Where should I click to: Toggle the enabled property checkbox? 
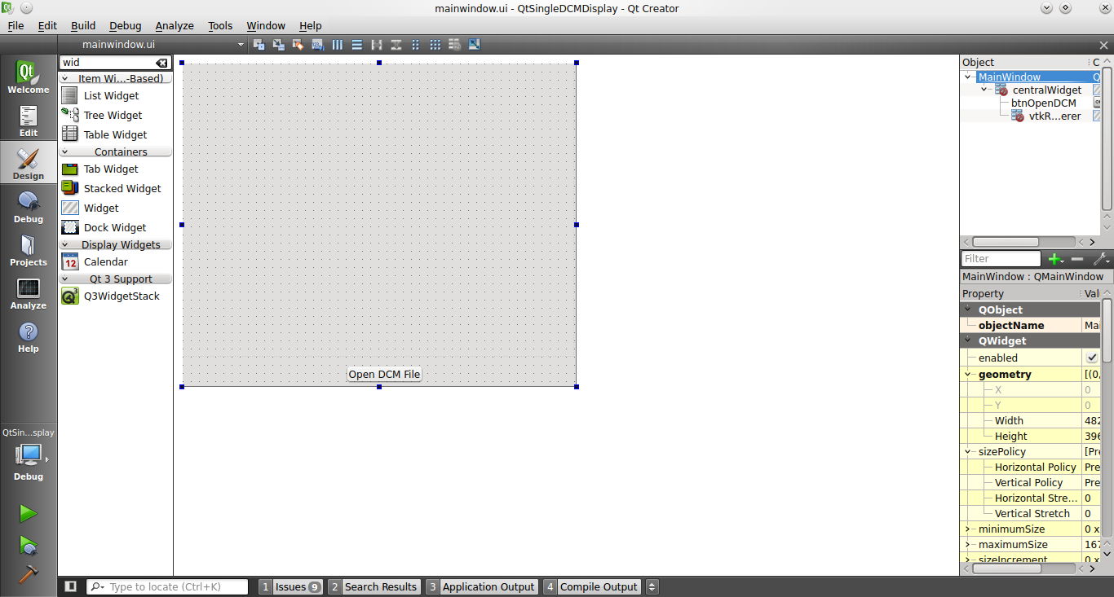(x=1092, y=358)
